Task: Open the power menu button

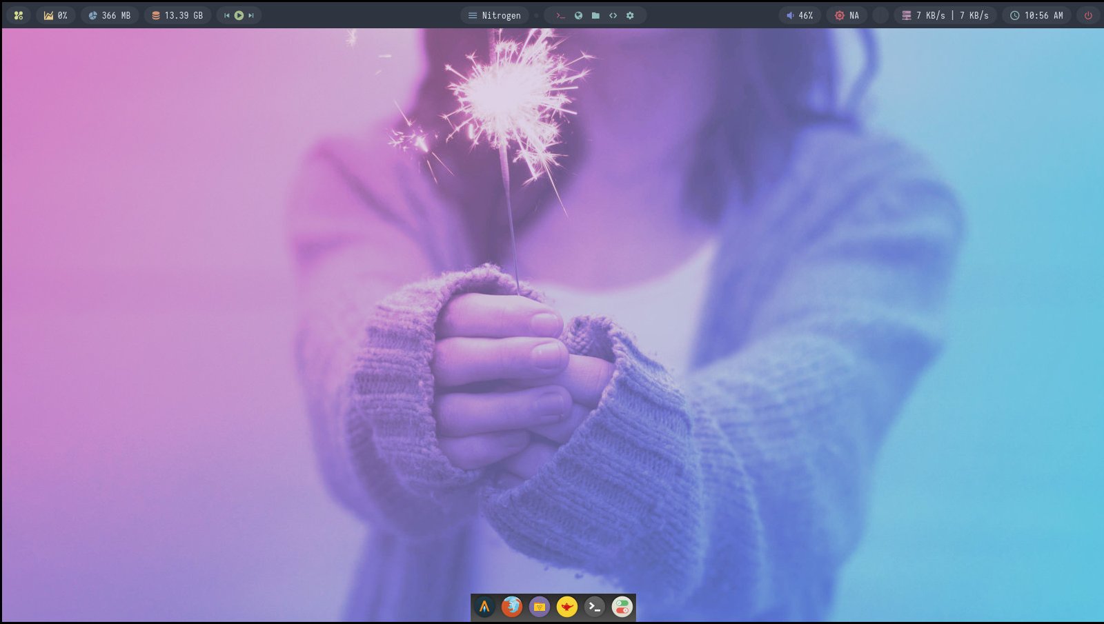Action: (x=1088, y=15)
